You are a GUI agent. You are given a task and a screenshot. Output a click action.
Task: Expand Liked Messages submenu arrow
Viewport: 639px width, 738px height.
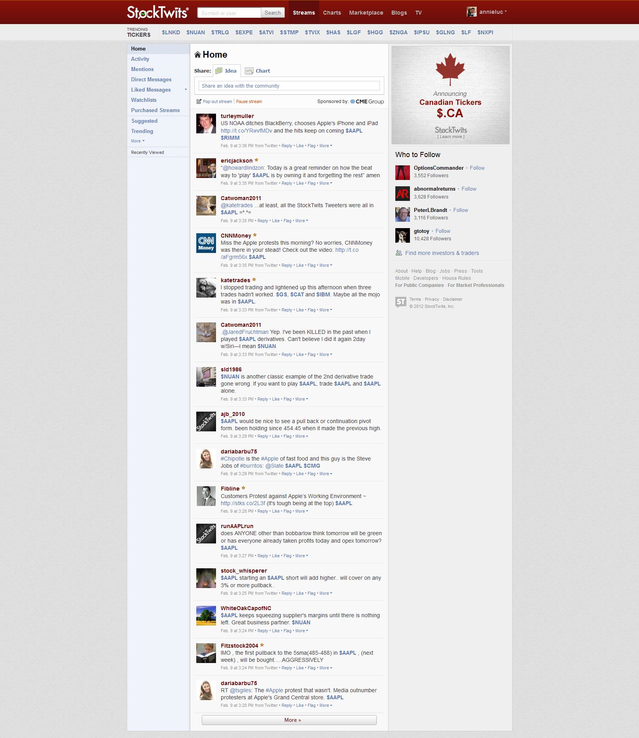(186, 90)
